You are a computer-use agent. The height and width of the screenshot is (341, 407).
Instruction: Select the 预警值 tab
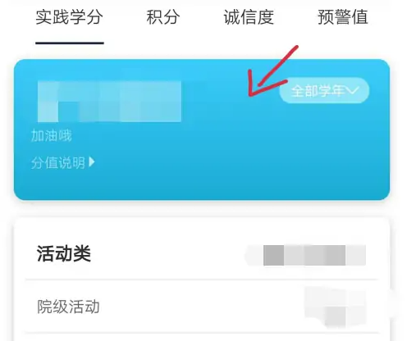[343, 17]
